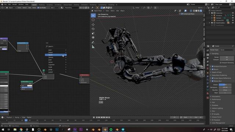Open the material Slot 1 dropdown
235x132 pixels.
(x=55, y=8)
